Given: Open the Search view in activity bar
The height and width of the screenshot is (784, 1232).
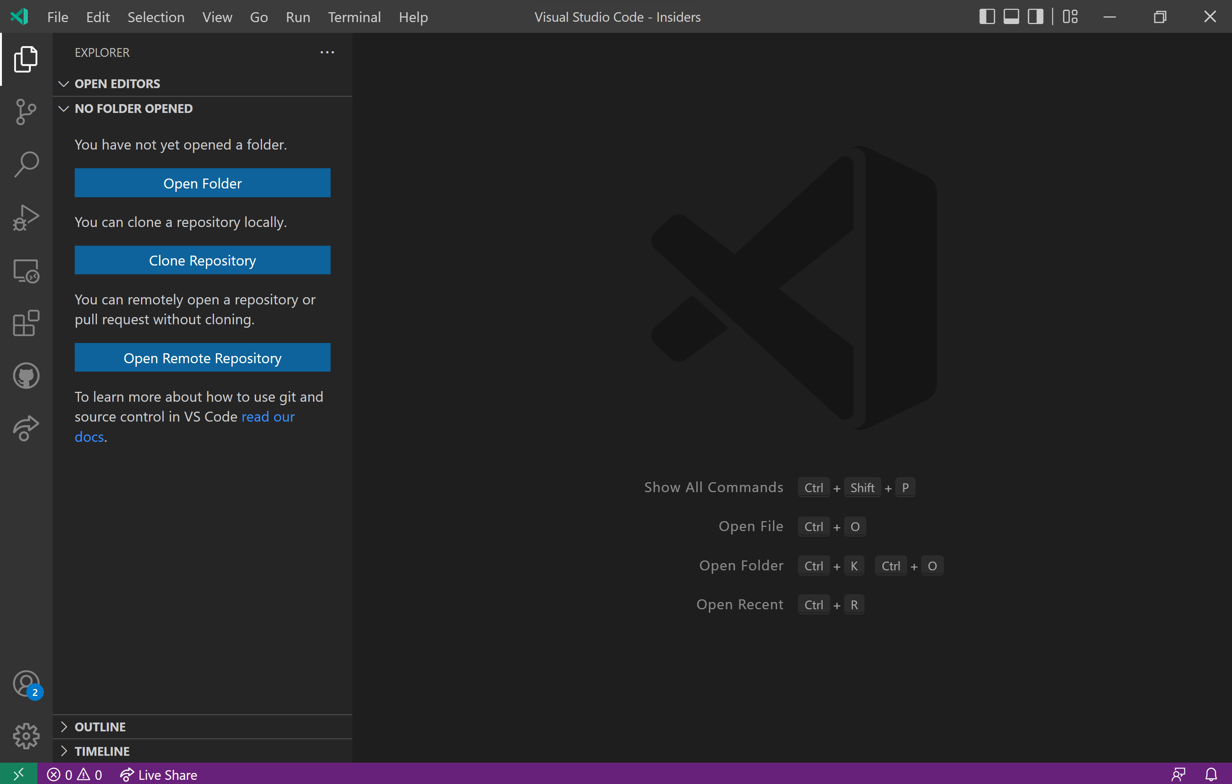Looking at the screenshot, I should point(26,164).
